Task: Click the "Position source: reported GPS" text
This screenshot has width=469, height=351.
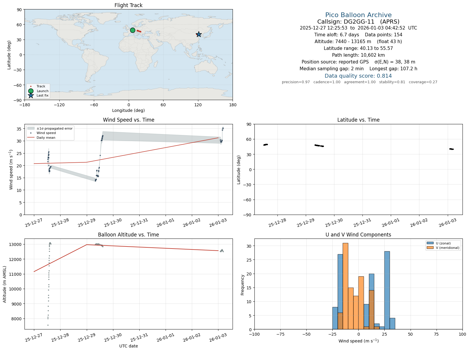Action: tap(335, 62)
